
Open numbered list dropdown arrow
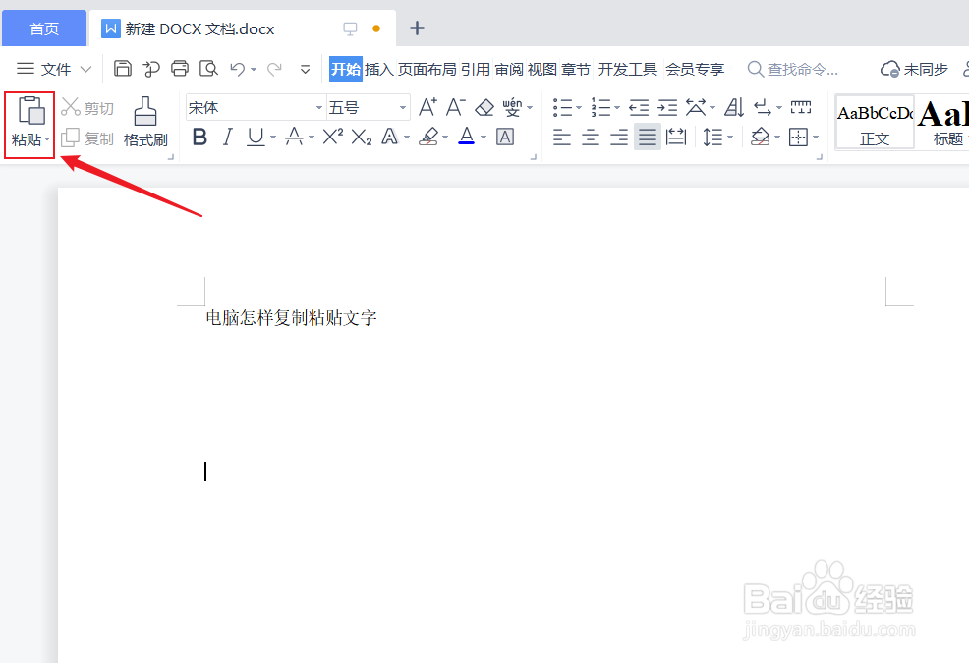617,108
